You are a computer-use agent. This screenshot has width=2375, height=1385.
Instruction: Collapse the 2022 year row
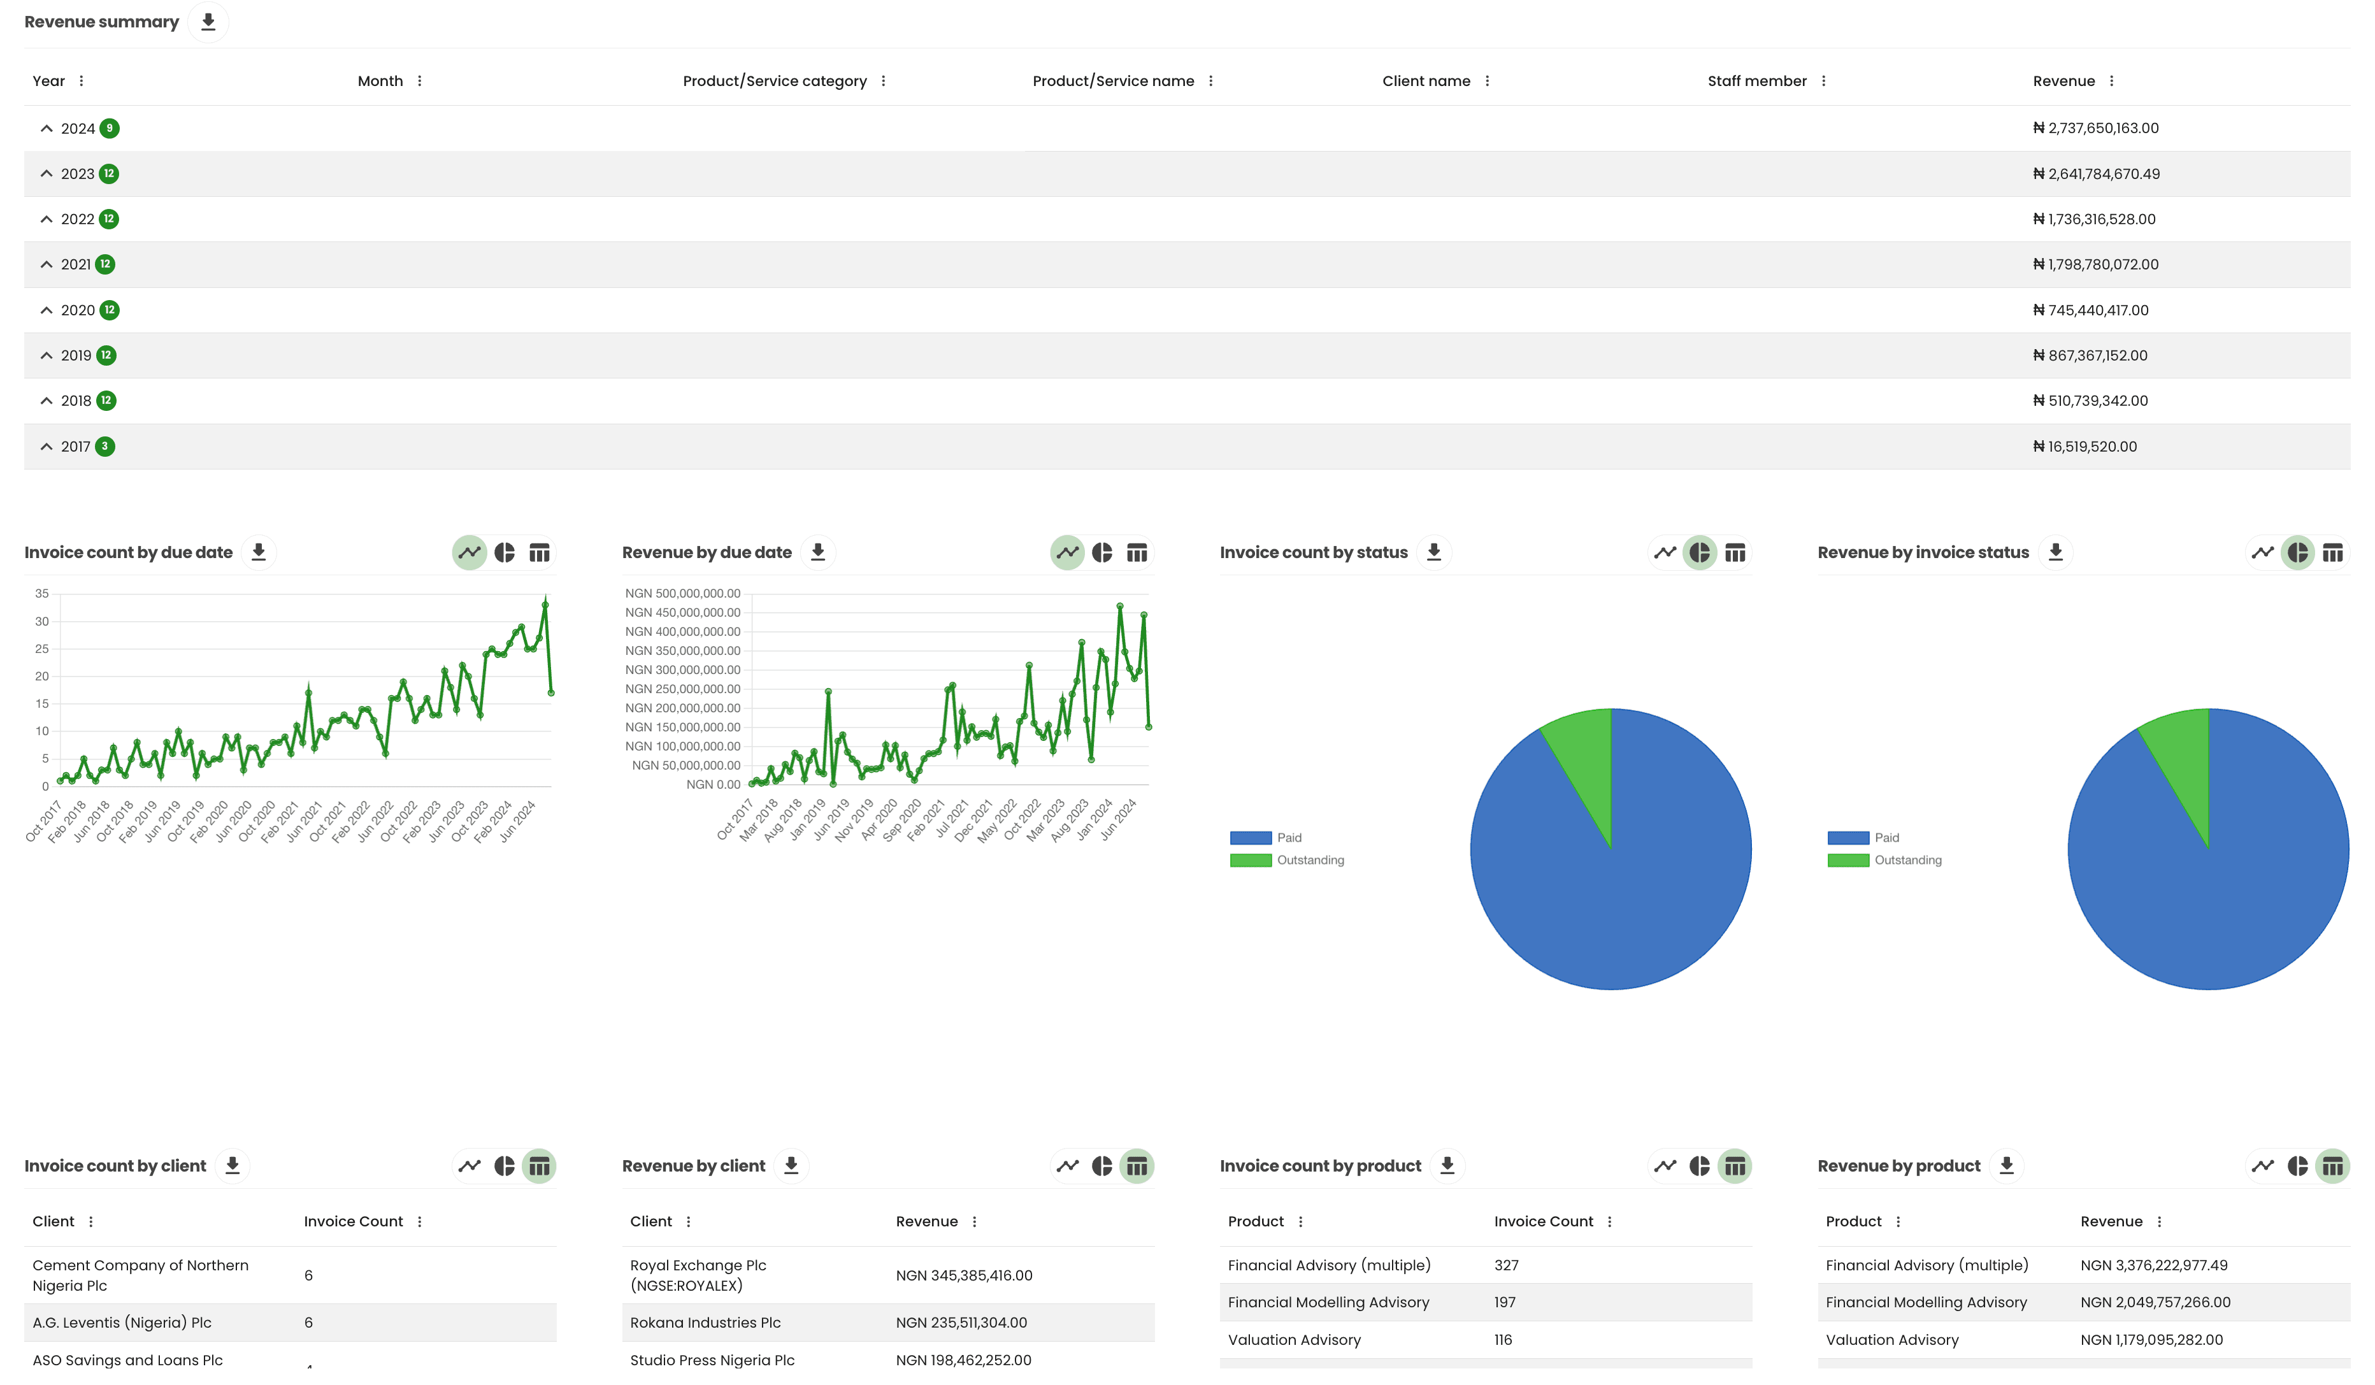(x=46, y=219)
